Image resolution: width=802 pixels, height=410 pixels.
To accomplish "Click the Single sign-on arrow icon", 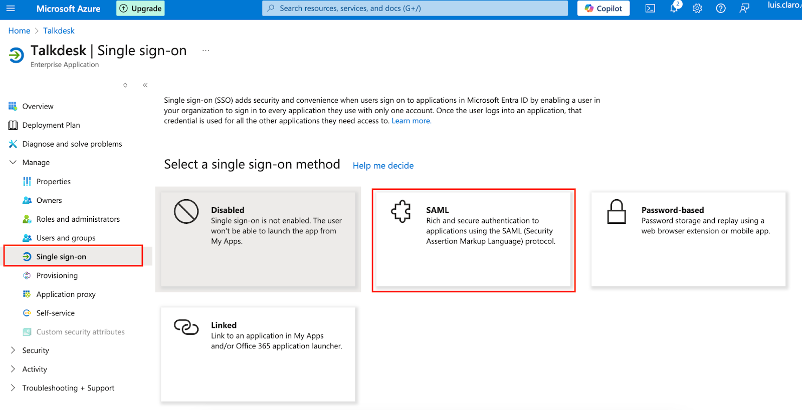I will pos(27,256).
